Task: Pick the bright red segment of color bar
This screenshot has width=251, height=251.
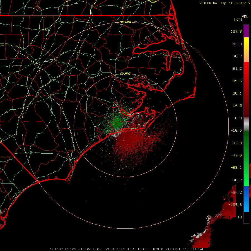Action: click(x=246, y=69)
